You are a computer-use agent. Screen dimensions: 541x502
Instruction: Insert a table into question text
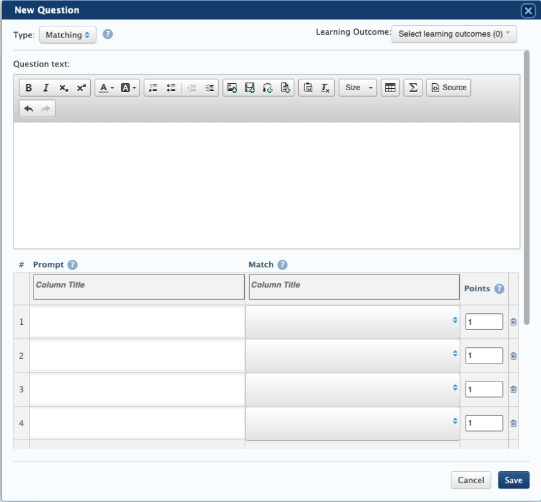pos(390,88)
